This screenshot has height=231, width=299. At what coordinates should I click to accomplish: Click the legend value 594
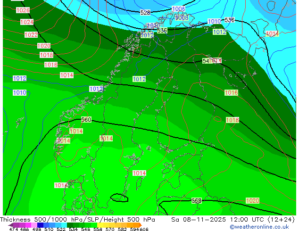point(134,229)
